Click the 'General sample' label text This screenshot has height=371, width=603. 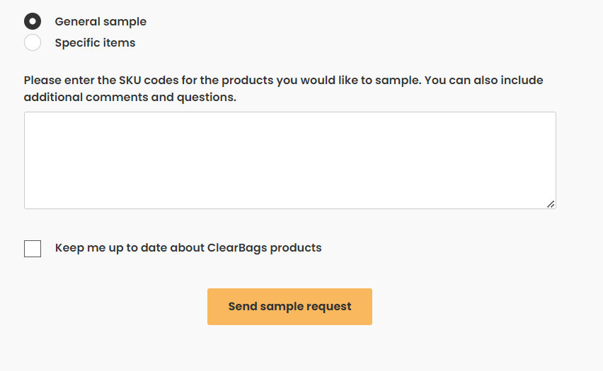click(100, 22)
